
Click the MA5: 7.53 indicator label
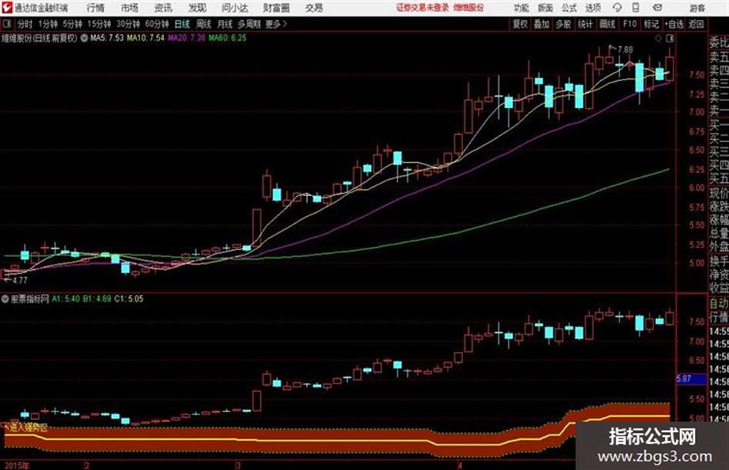(x=107, y=38)
